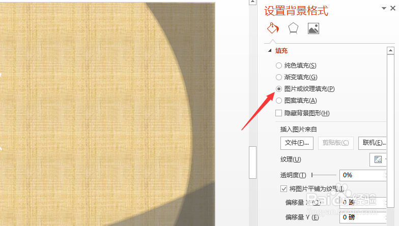Click the 透明度 percentage field
This screenshot has height=226, width=399.
pos(363,175)
